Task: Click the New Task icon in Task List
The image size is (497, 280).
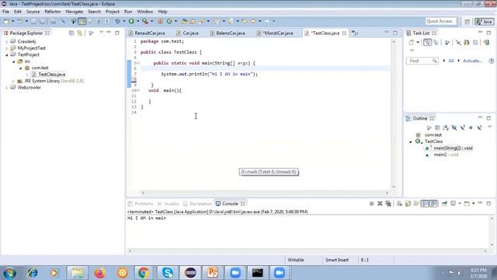Action: point(412,43)
